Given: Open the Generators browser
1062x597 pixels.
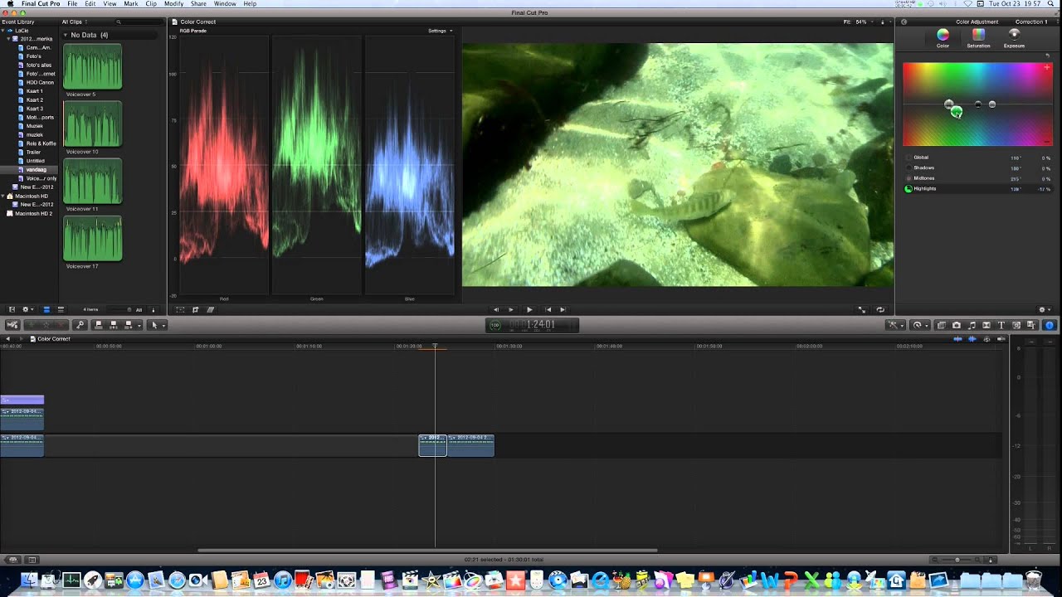Looking at the screenshot, I should click(x=1016, y=325).
